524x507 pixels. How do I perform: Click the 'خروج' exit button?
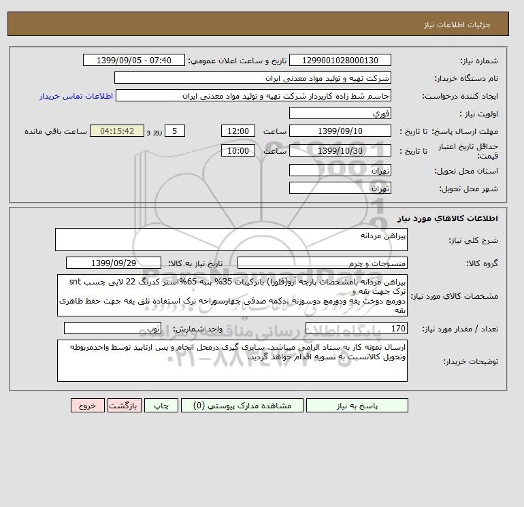[x=88, y=406]
